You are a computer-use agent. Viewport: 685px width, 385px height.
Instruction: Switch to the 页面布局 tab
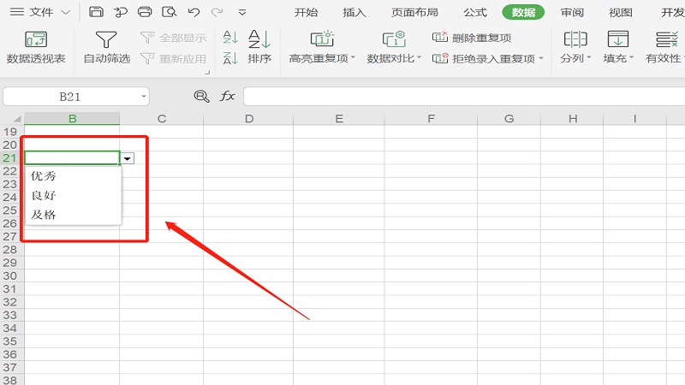414,12
